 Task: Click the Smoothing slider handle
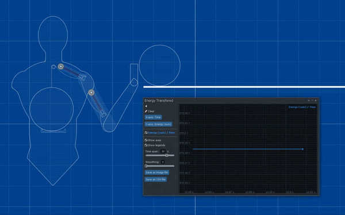(146, 166)
